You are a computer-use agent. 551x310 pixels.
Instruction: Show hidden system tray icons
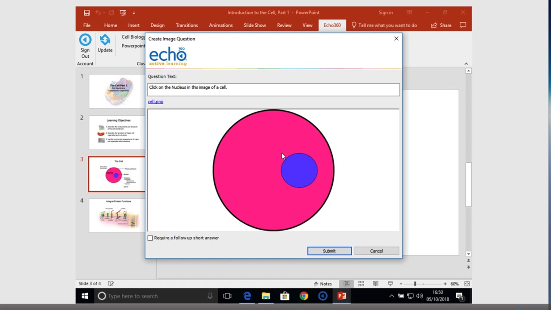391,296
